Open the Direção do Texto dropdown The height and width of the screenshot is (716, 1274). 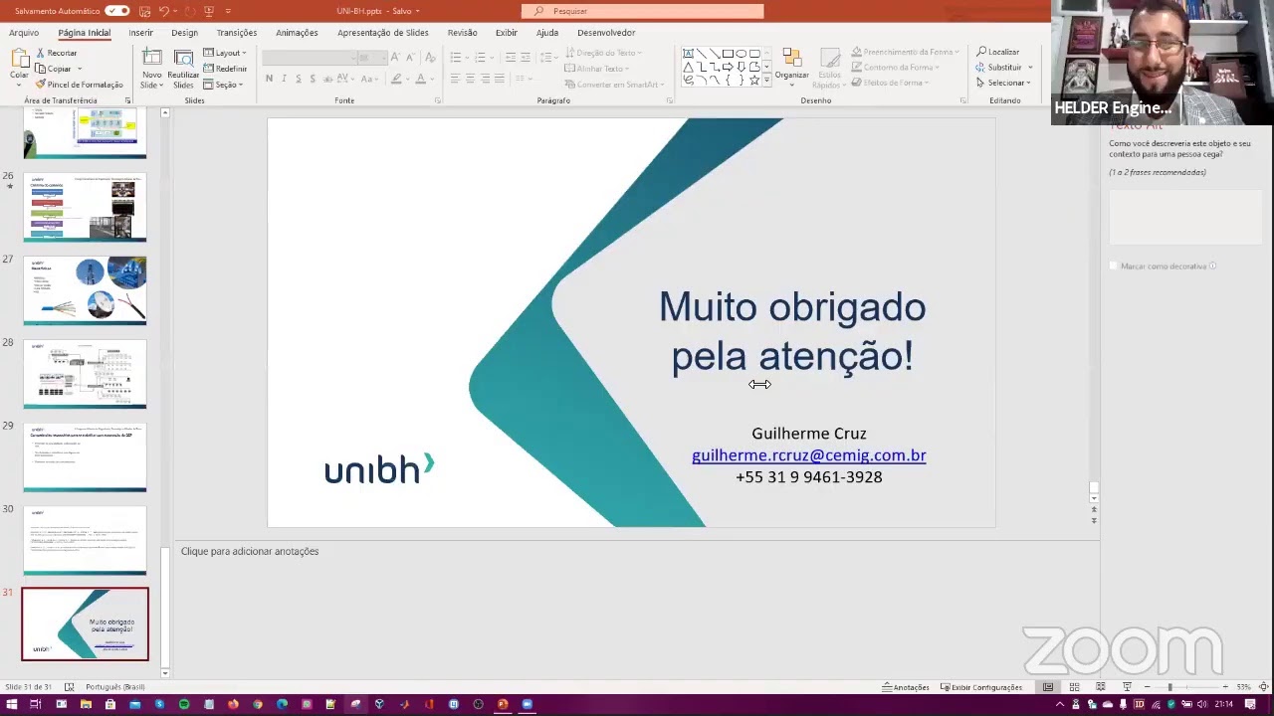(603, 53)
